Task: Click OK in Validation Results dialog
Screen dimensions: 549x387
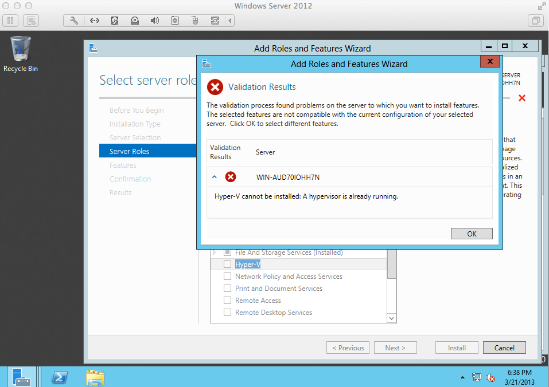Action: tap(472, 234)
